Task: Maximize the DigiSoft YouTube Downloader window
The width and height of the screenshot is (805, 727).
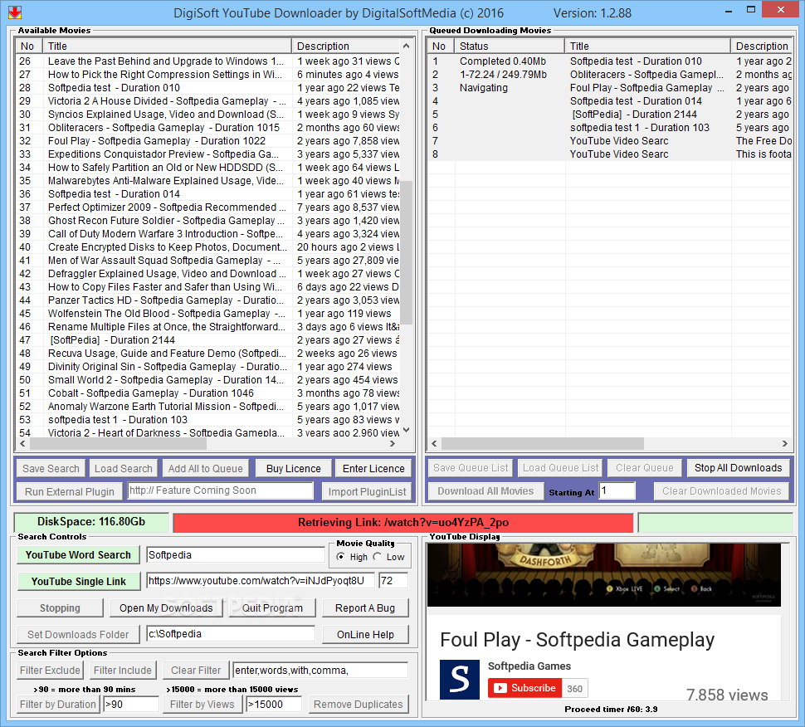Action: click(751, 10)
